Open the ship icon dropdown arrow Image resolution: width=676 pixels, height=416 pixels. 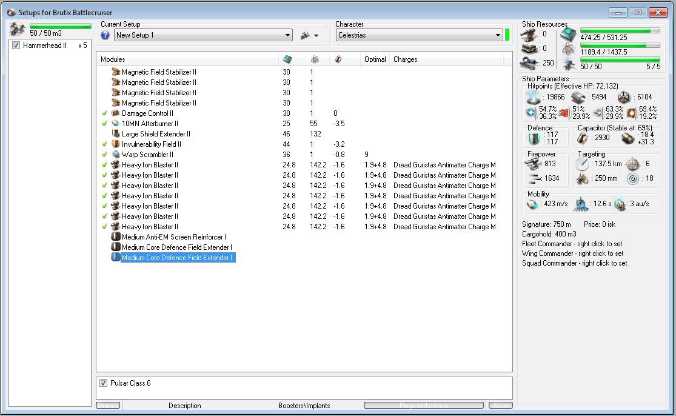pyautogui.click(x=316, y=36)
